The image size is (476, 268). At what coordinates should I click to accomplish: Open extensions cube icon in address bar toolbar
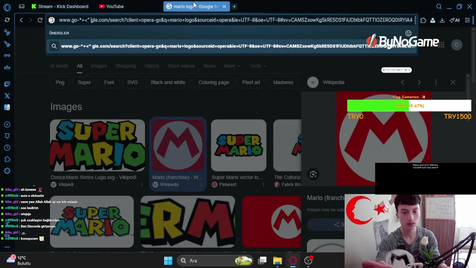coord(423,20)
